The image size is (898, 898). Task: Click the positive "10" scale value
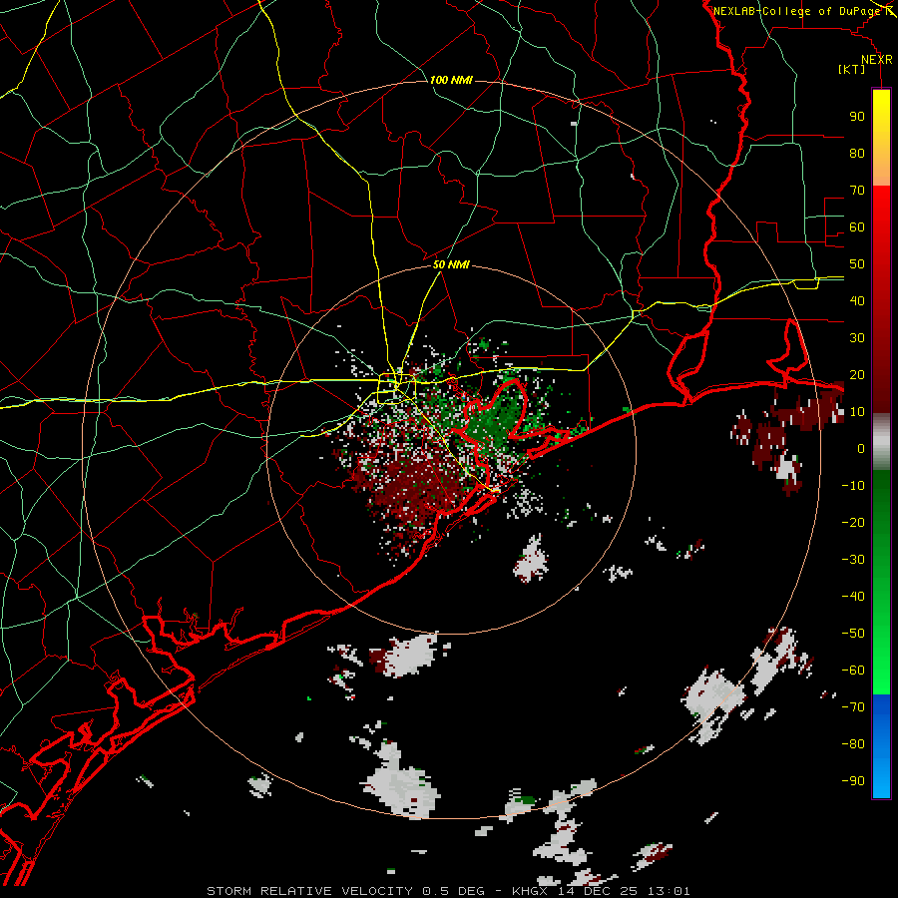pos(857,412)
